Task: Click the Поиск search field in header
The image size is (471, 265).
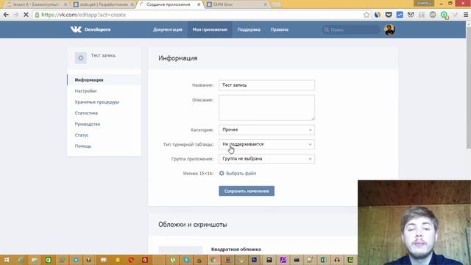Action: click(352, 29)
